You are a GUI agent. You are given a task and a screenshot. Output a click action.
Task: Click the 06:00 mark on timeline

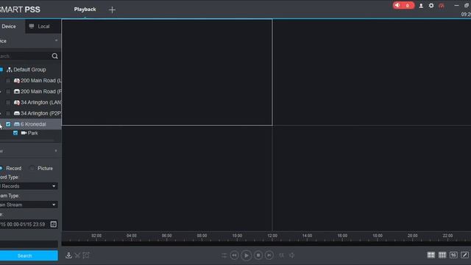coord(167,236)
